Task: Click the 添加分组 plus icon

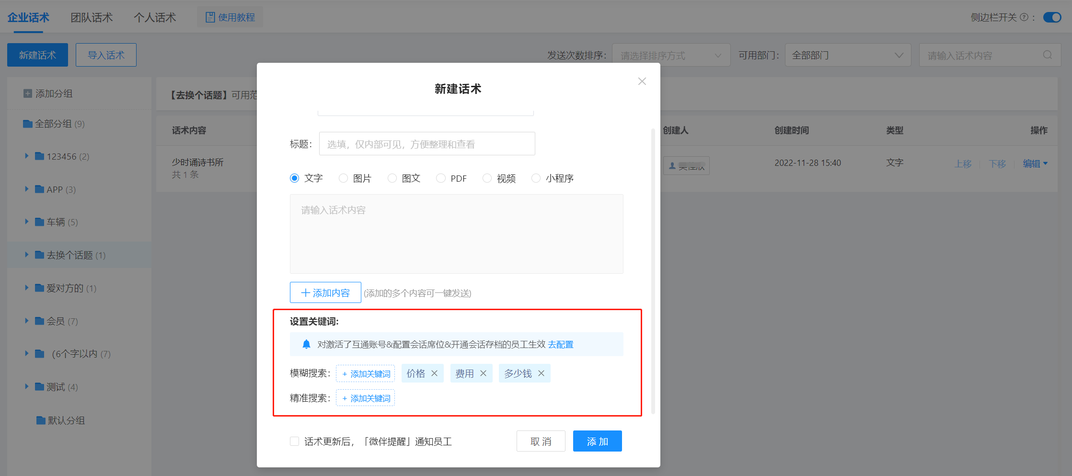Action: 28,93
